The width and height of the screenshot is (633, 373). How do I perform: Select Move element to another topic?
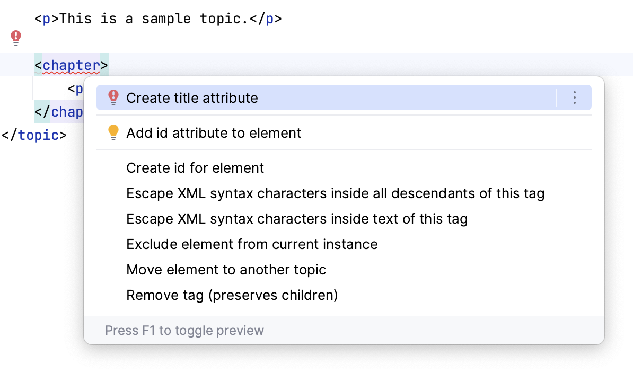point(227,270)
